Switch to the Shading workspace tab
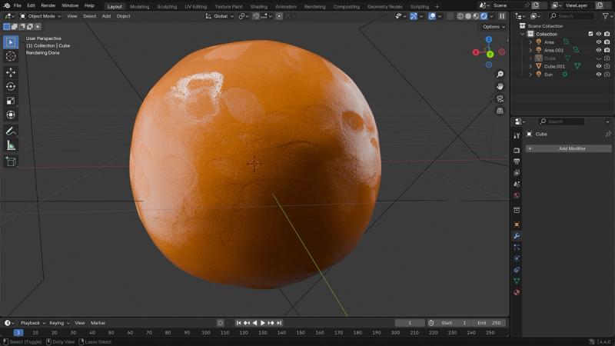The height and width of the screenshot is (346, 615). click(x=259, y=7)
